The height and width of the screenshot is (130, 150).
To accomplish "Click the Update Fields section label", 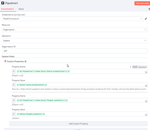I will (8, 56).
